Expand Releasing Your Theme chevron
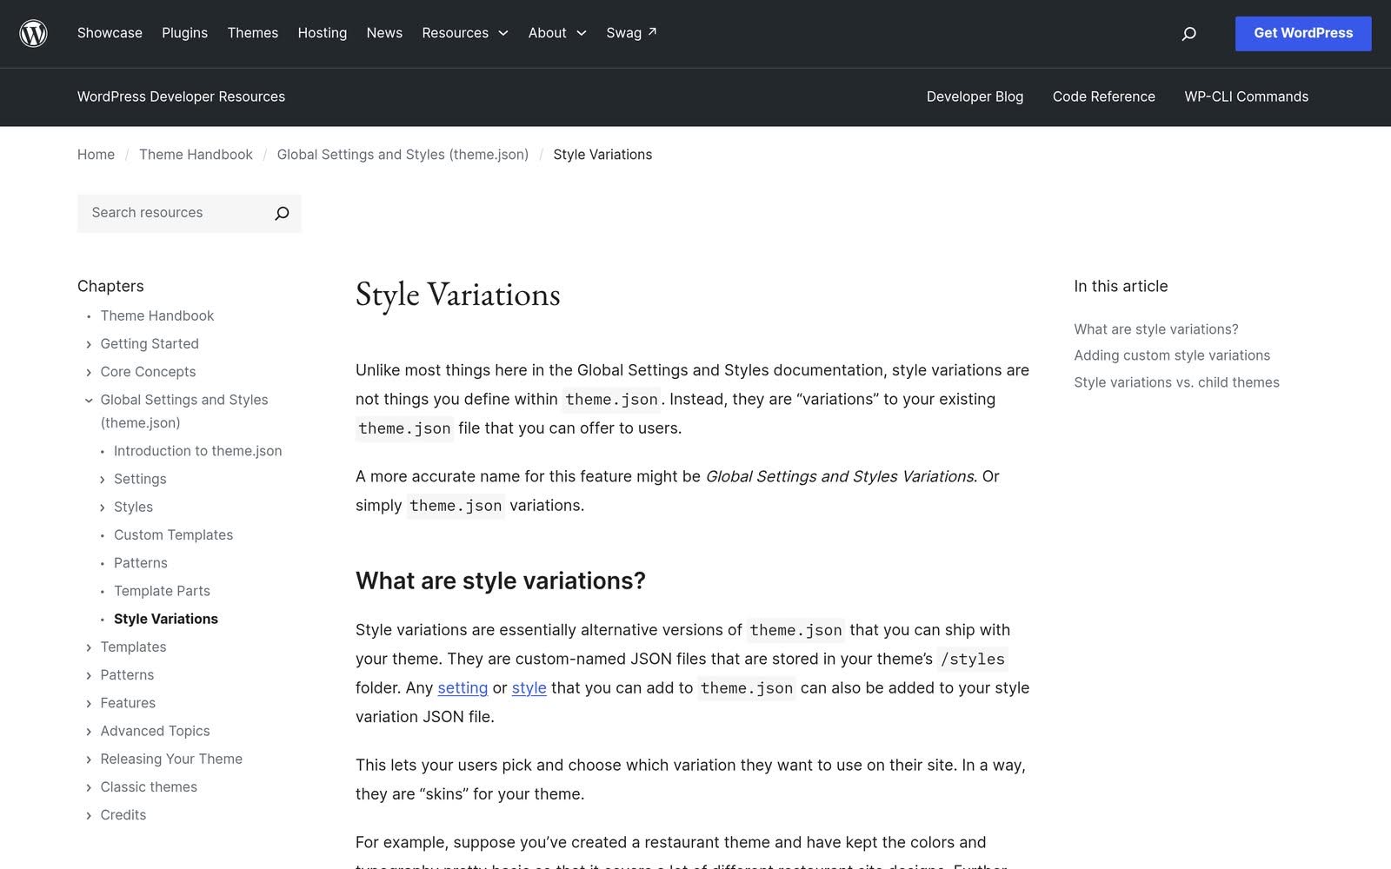 click(89, 760)
